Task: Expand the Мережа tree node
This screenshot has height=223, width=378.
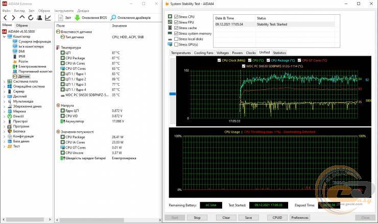Action: pyautogui.click(x=4, y=111)
